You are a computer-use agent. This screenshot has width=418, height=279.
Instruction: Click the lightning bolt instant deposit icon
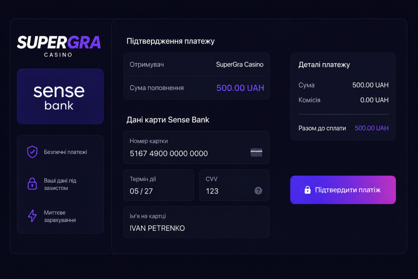(32, 216)
